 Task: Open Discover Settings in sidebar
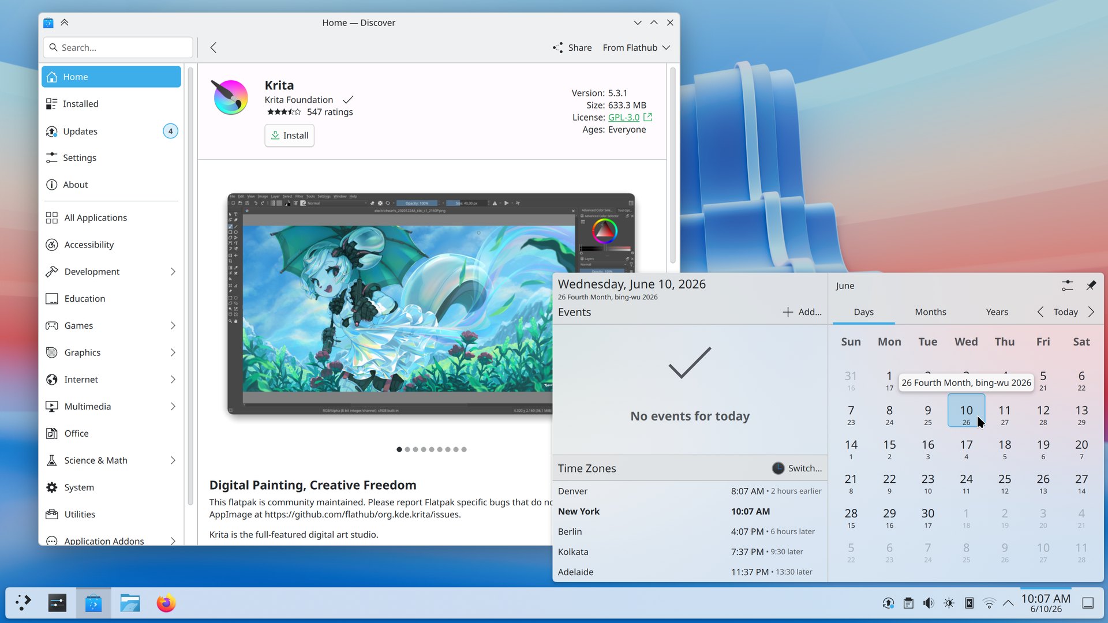coord(111,157)
